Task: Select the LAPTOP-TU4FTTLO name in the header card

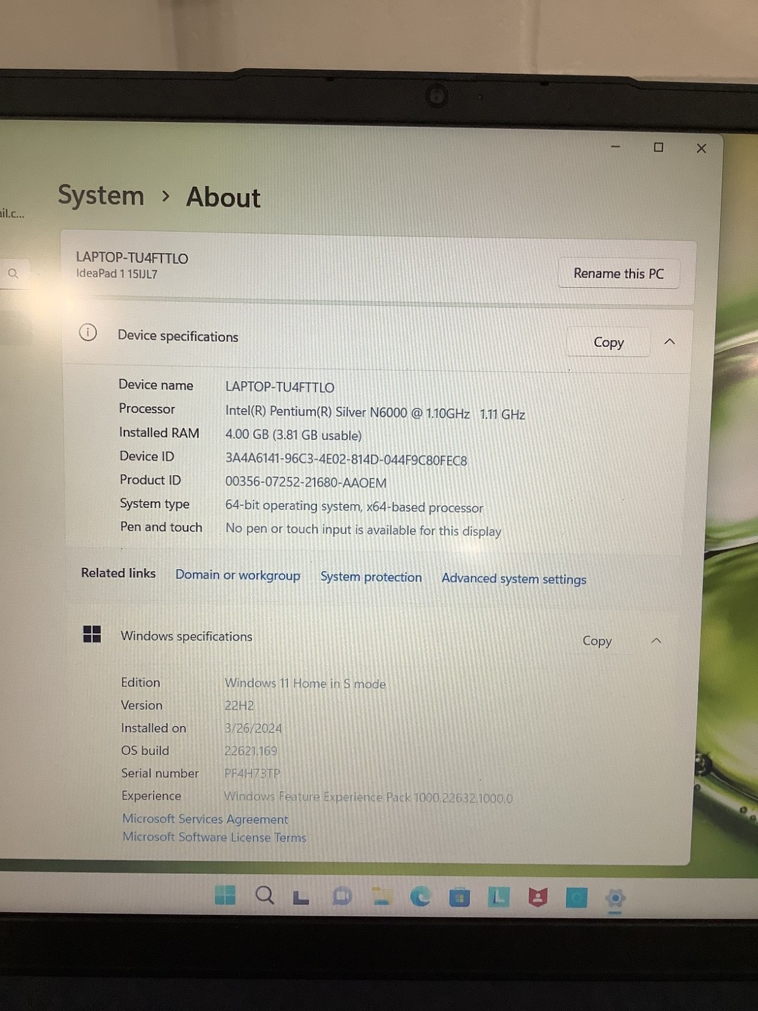Action: 132,258
